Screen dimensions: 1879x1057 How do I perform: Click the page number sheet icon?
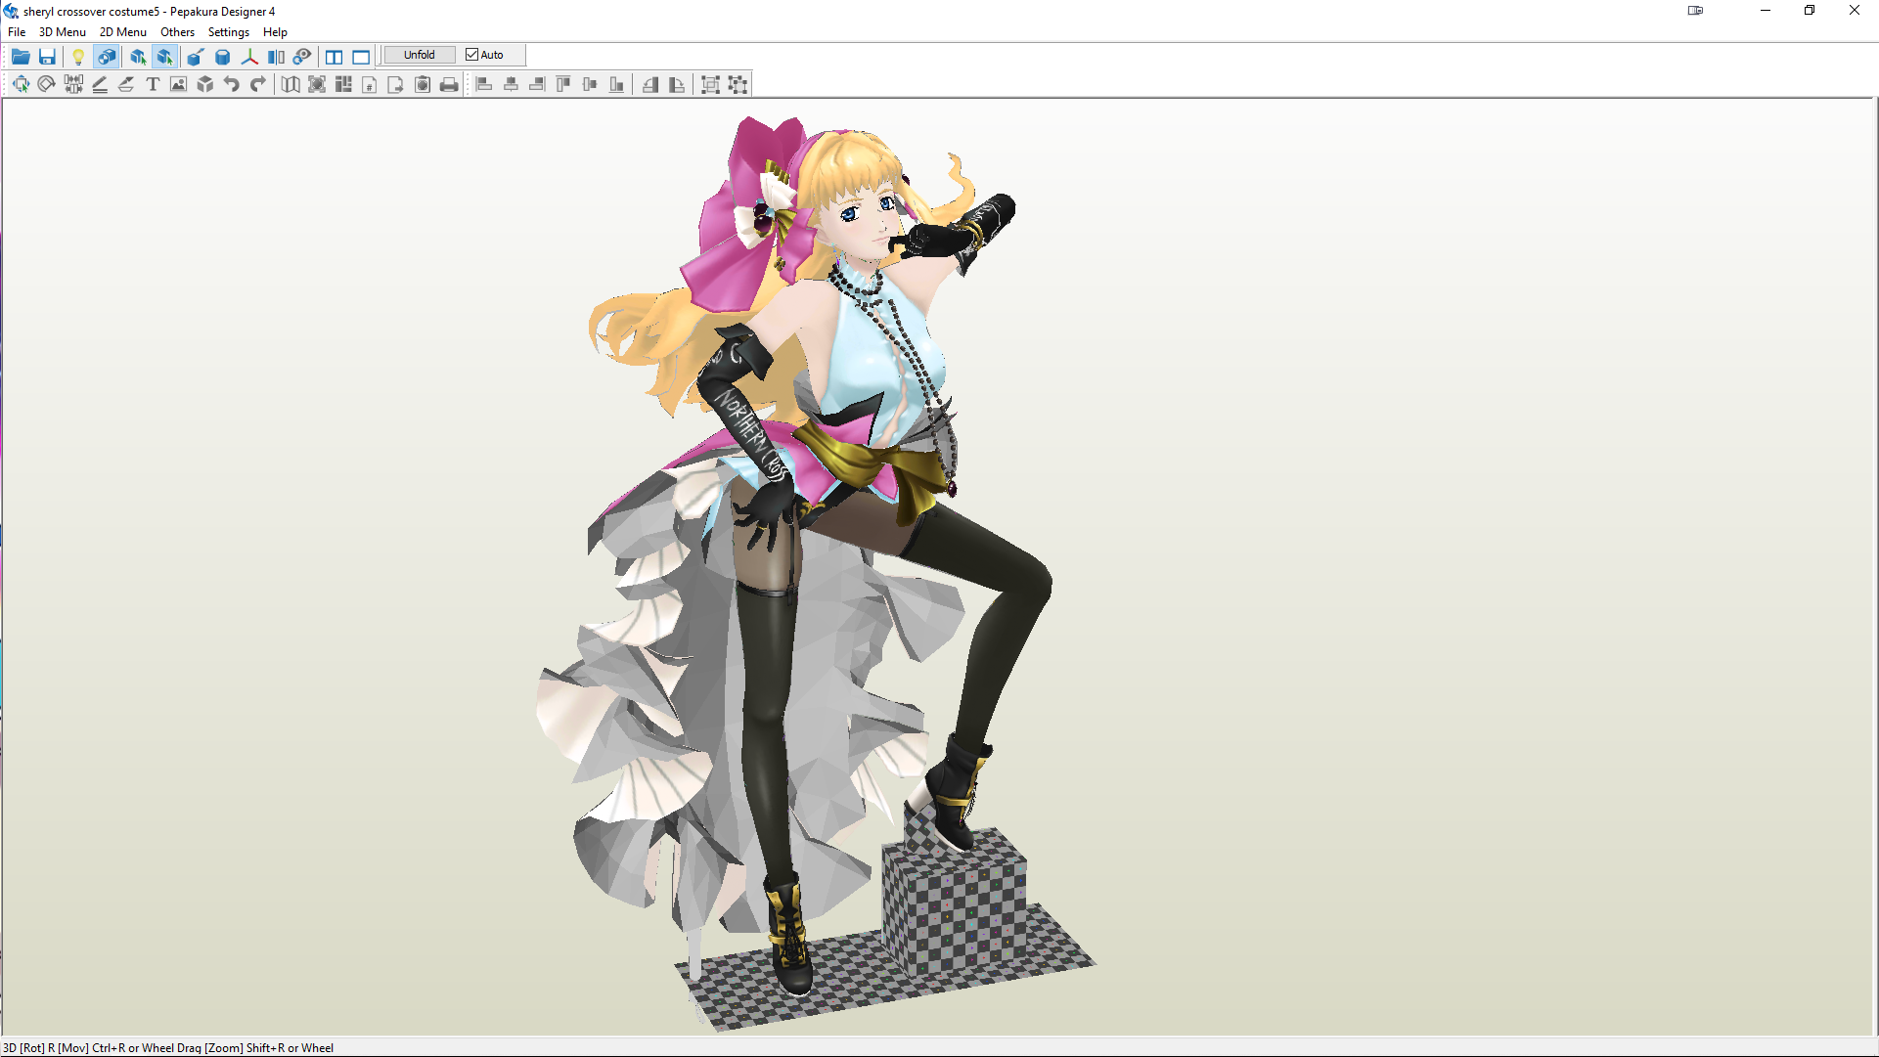(x=370, y=84)
